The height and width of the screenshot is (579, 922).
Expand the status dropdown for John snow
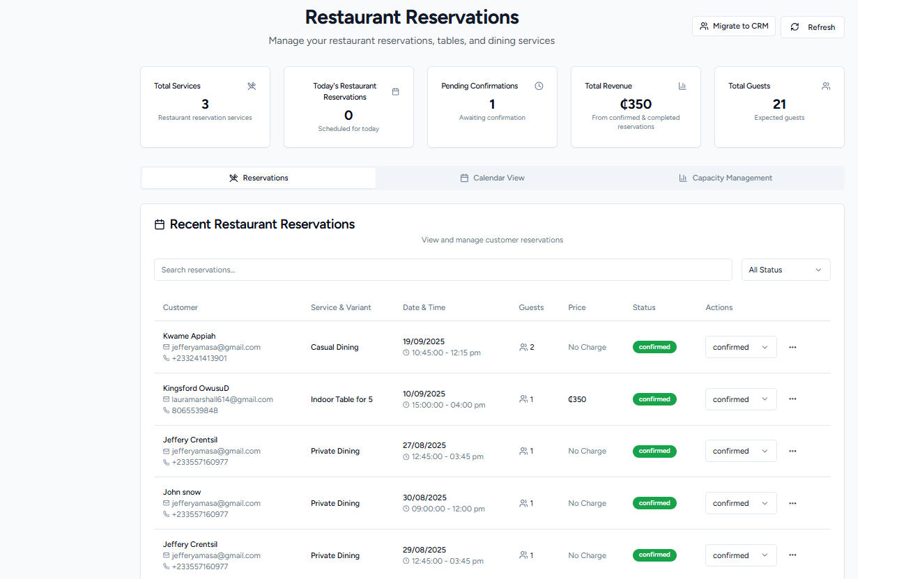pos(741,503)
